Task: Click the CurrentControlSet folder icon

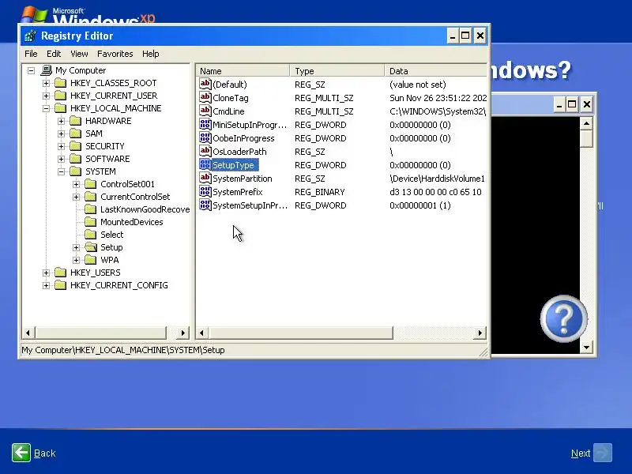Action: pos(91,197)
